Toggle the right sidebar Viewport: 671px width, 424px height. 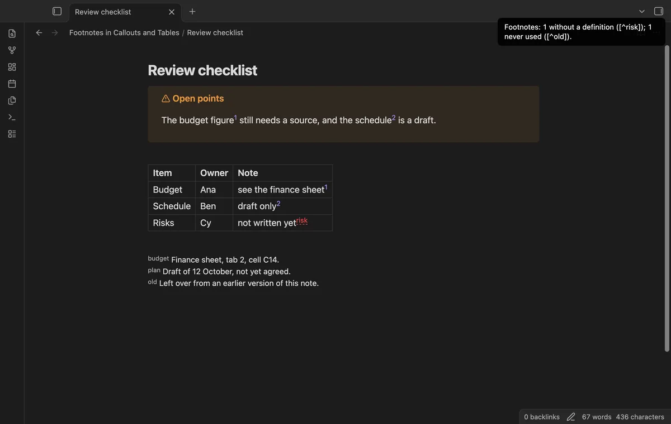659,11
